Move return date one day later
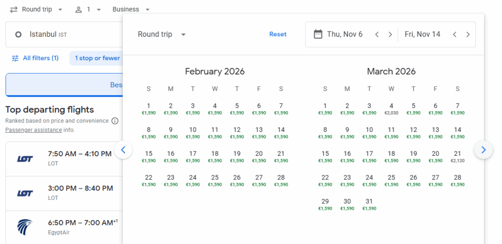Image resolution: width=502 pixels, height=244 pixels. [468, 34]
